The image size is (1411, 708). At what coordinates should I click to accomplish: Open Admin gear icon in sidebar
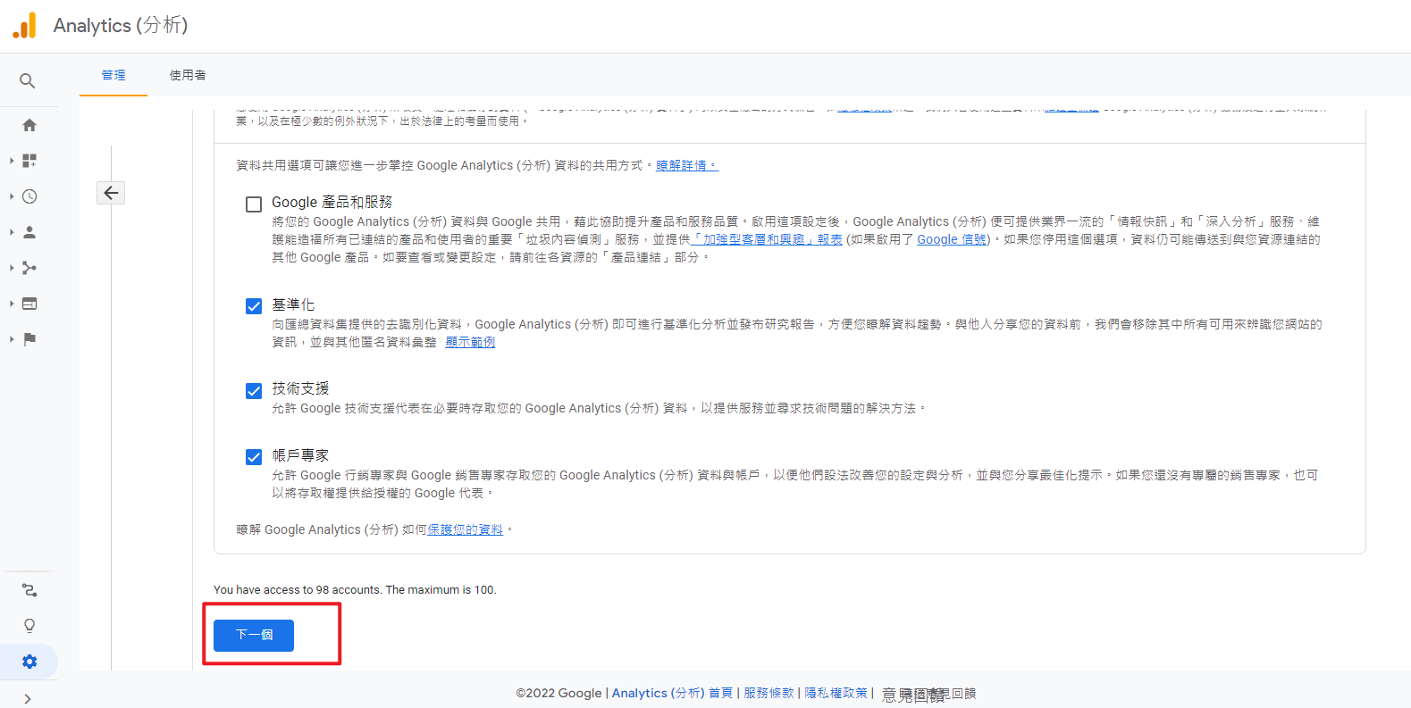tap(29, 662)
